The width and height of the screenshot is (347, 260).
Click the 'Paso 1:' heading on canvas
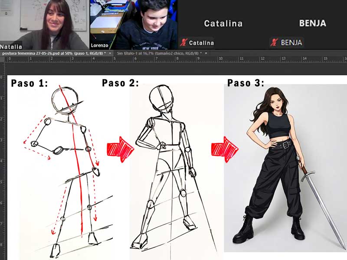tap(29, 84)
